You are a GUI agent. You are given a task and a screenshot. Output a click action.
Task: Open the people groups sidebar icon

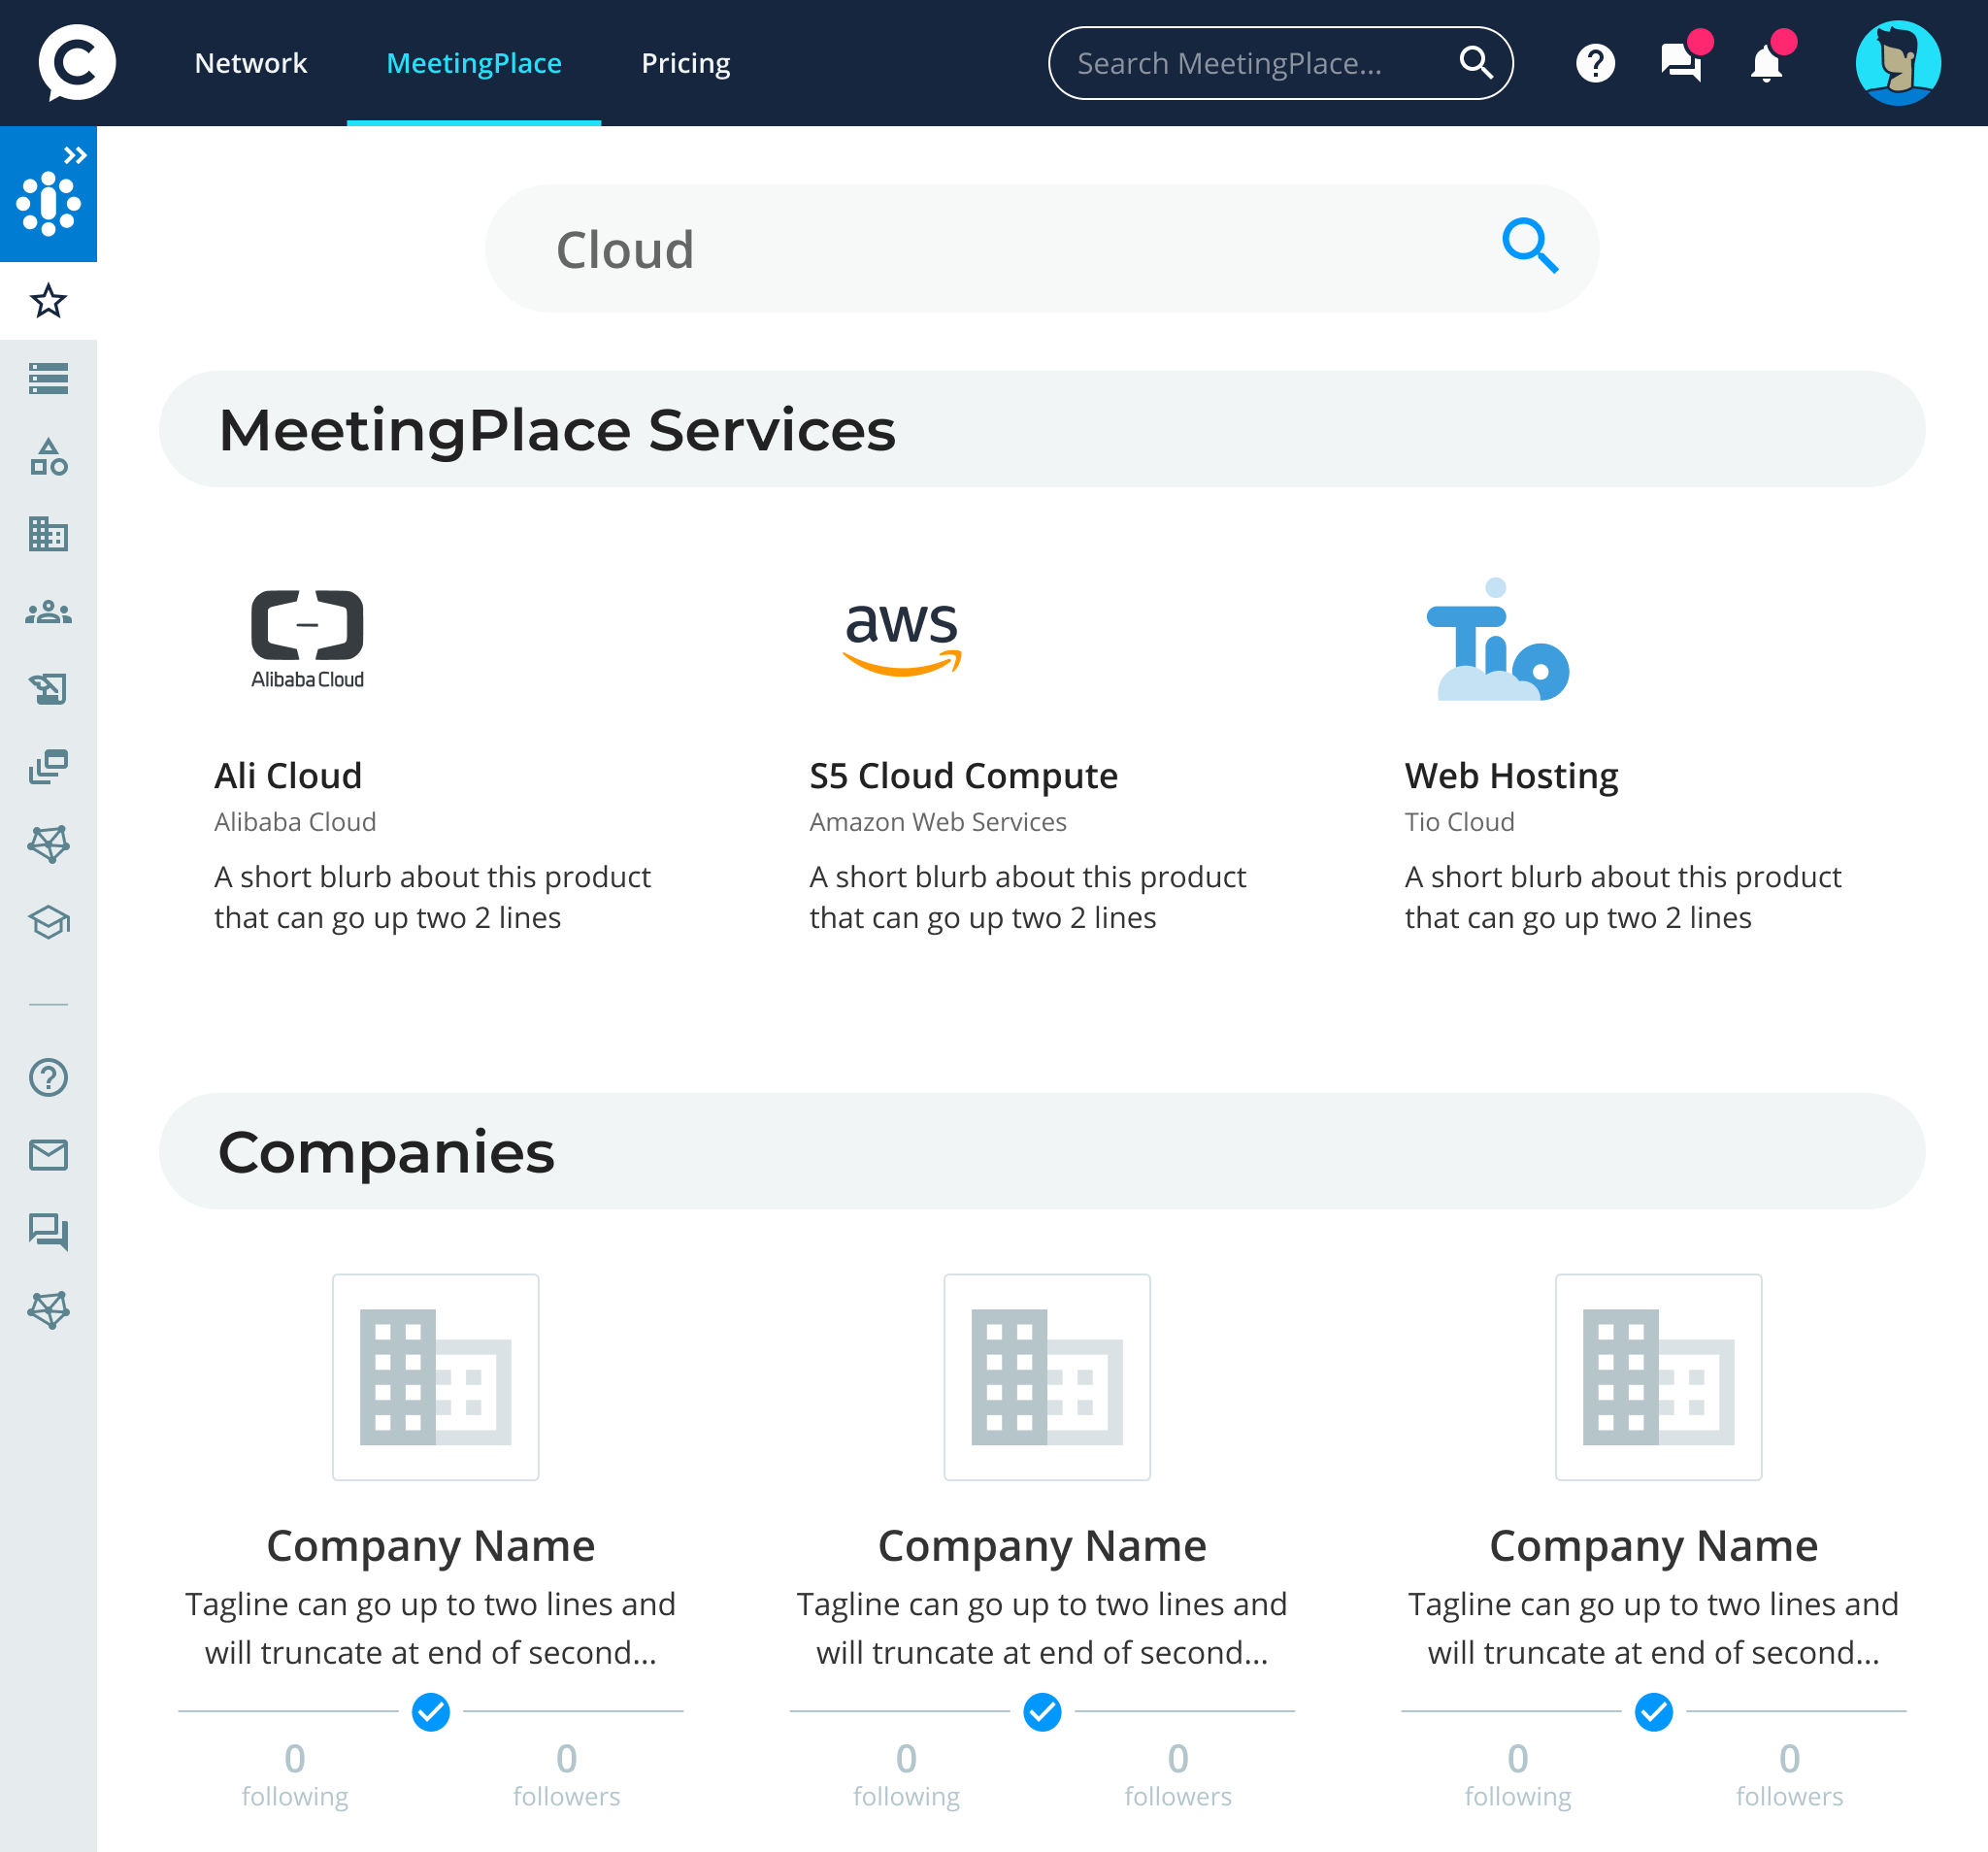pos(48,612)
